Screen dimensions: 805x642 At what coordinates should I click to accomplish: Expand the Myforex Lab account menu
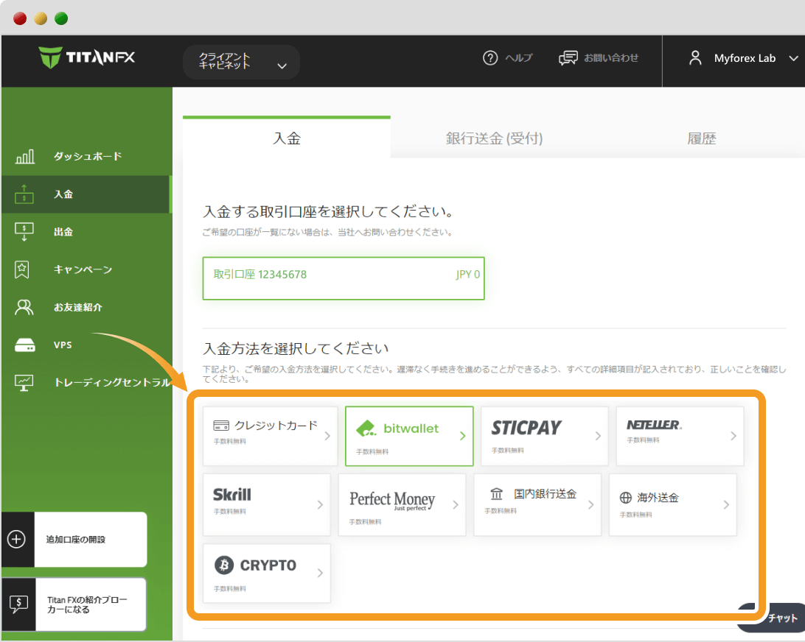pyautogui.click(x=793, y=58)
